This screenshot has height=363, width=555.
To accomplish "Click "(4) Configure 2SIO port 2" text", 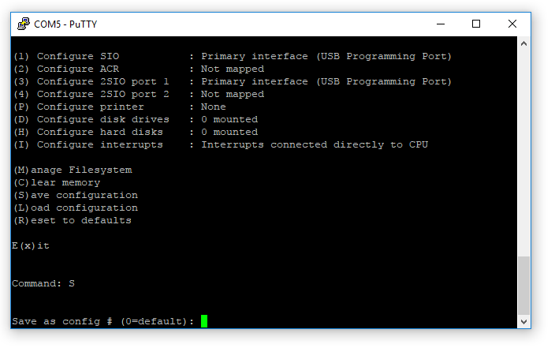I will click(91, 94).
